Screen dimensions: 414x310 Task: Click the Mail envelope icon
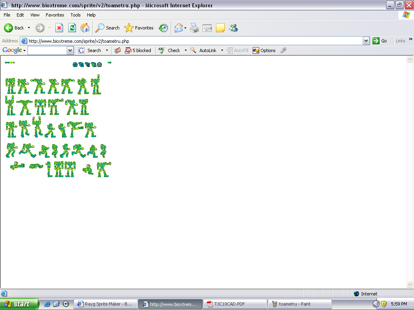[179, 28]
